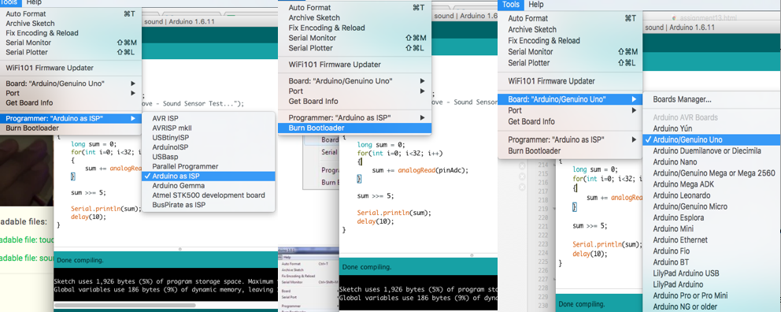Image resolution: width=781 pixels, height=312 pixels.
Task: Select checked Arduino/Genuino Uno in board list
Action: tap(712, 139)
